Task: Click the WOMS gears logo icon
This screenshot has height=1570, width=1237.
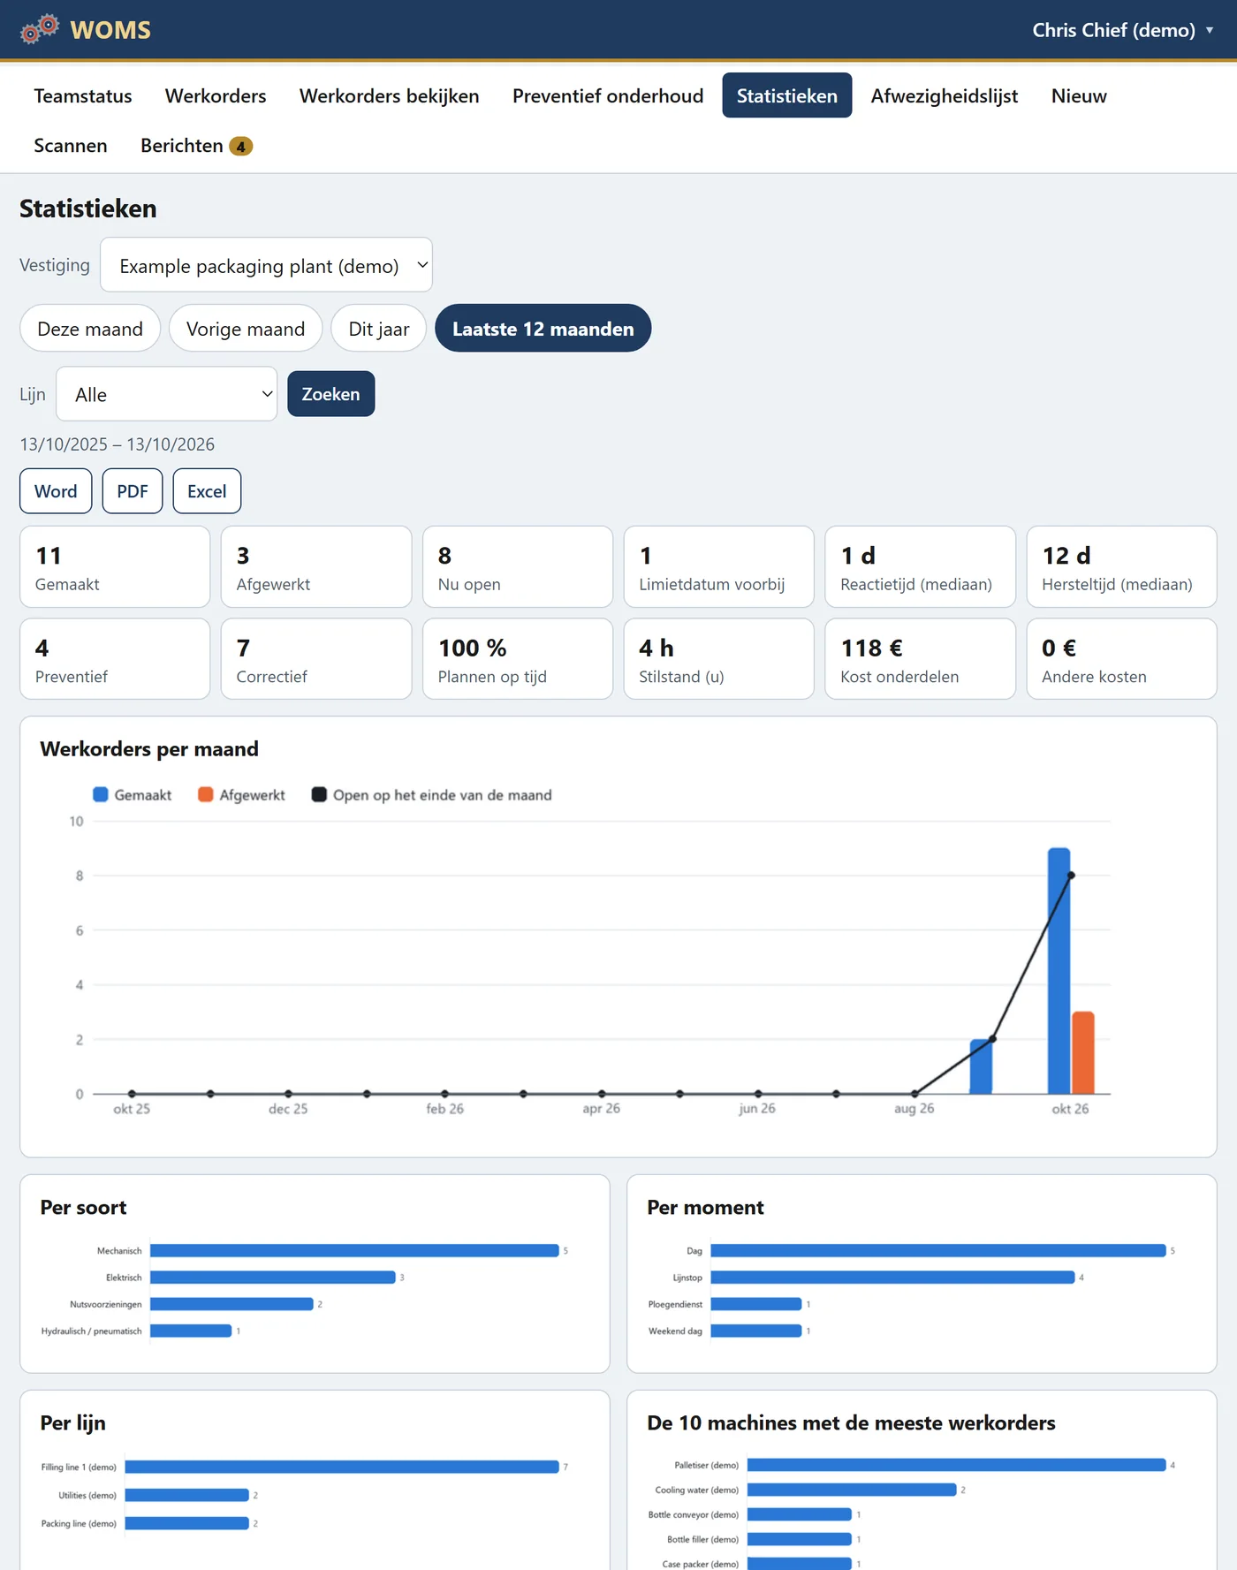Action: point(40,29)
